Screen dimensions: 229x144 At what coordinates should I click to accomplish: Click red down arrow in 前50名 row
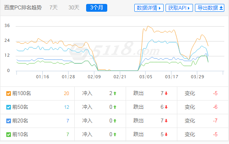(166, 107)
